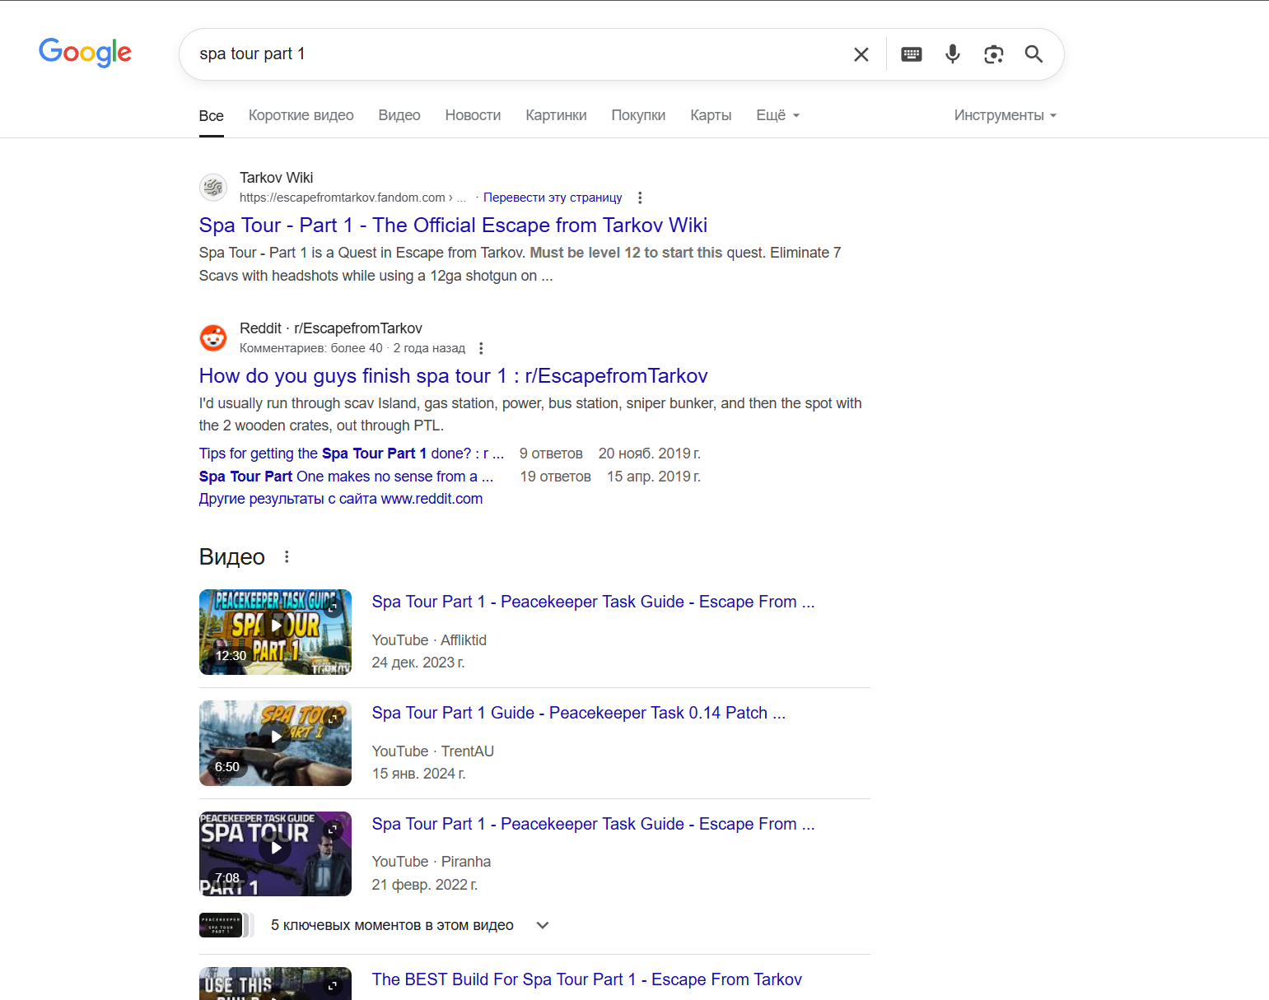The image size is (1269, 1000).
Task: Open the 'Видео' section options menu
Action: (287, 557)
